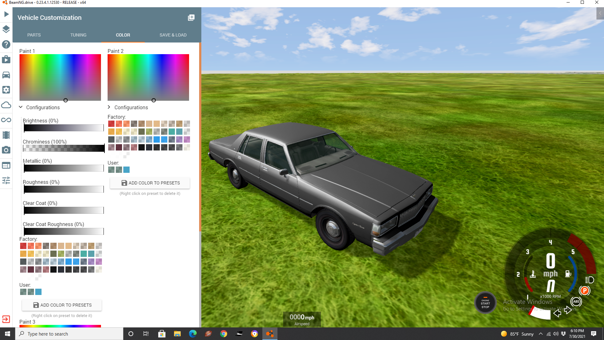Open the help question mark icon
Image resolution: width=604 pixels, height=340 pixels.
click(x=6, y=44)
